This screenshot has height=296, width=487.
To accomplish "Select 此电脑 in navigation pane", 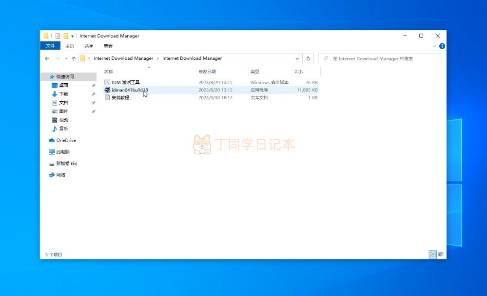I will click(x=63, y=152).
